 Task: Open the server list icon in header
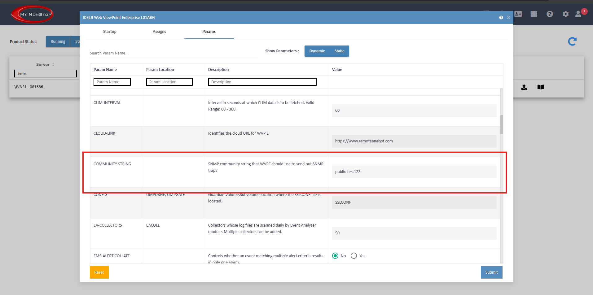pos(534,14)
